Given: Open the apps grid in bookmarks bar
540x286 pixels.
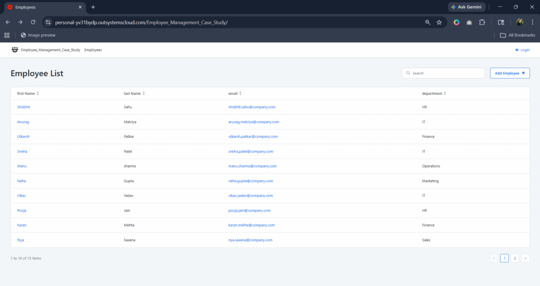Looking at the screenshot, I should pos(7,35).
